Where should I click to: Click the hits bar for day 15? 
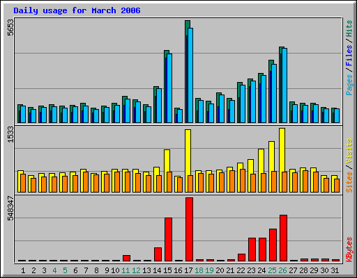pyautogui.click(x=167, y=86)
